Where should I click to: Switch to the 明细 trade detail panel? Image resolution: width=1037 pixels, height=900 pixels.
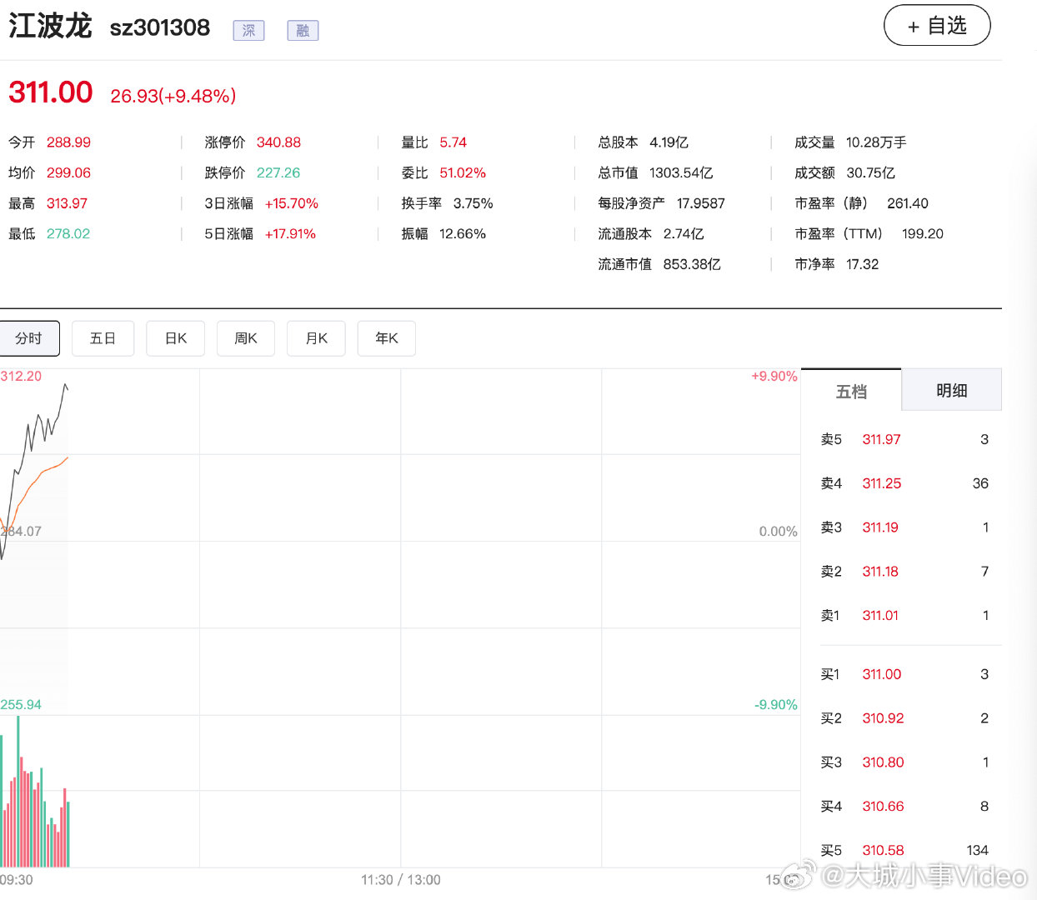coord(951,389)
